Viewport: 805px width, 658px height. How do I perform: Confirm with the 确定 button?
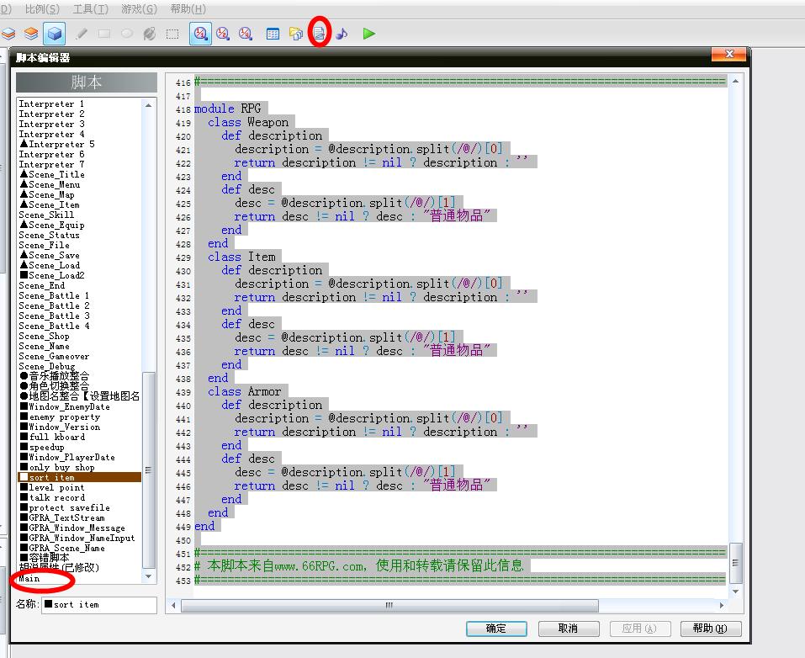496,629
